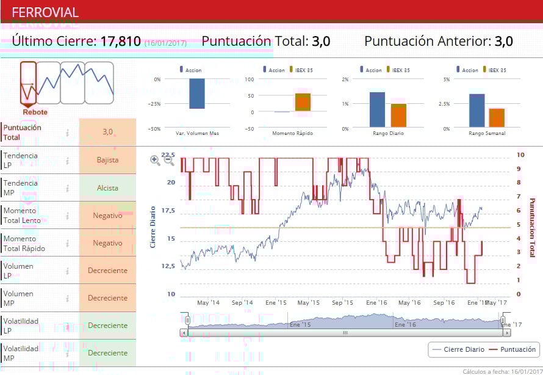
Task: Open info icon beside Volumen LP
Action: (x=68, y=271)
